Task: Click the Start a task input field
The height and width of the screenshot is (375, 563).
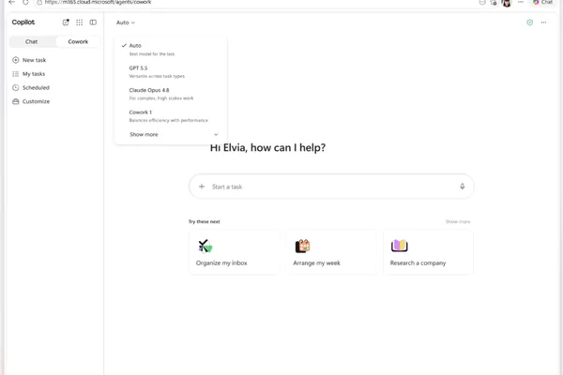Action: pos(331,187)
